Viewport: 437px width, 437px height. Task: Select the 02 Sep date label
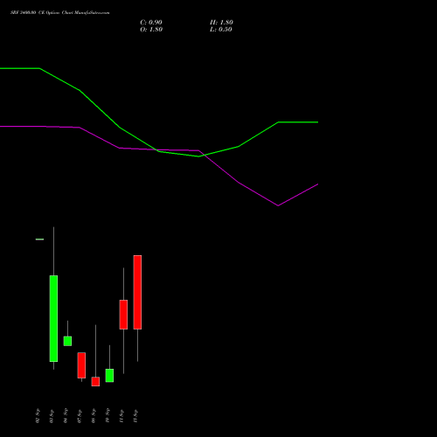point(38,416)
